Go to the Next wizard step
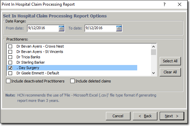 coord(172,116)
